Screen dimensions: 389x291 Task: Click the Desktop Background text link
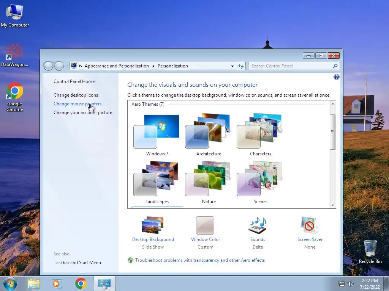(153, 239)
